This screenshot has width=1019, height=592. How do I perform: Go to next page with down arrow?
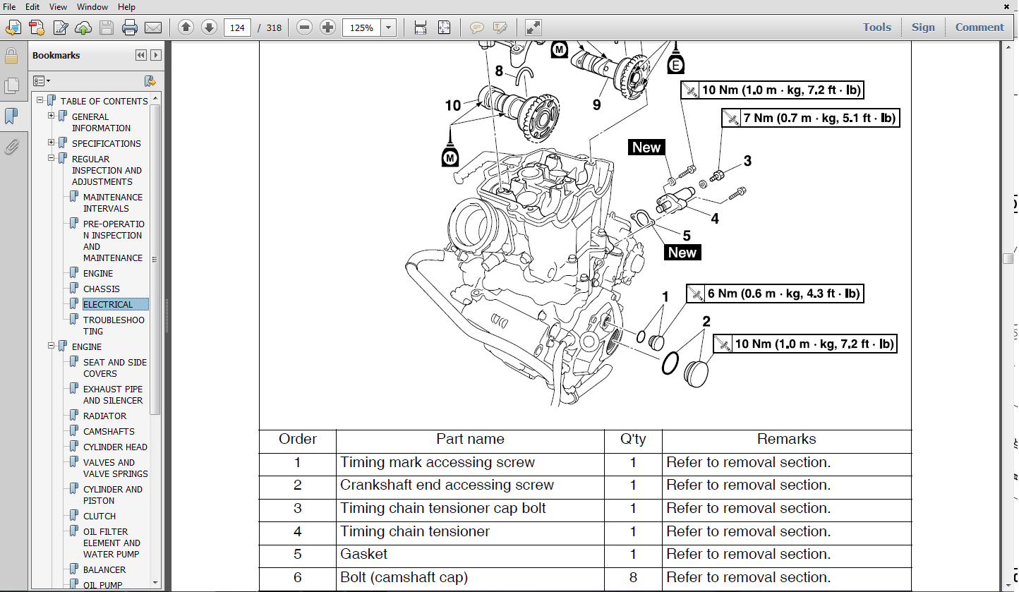pos(209,28)
